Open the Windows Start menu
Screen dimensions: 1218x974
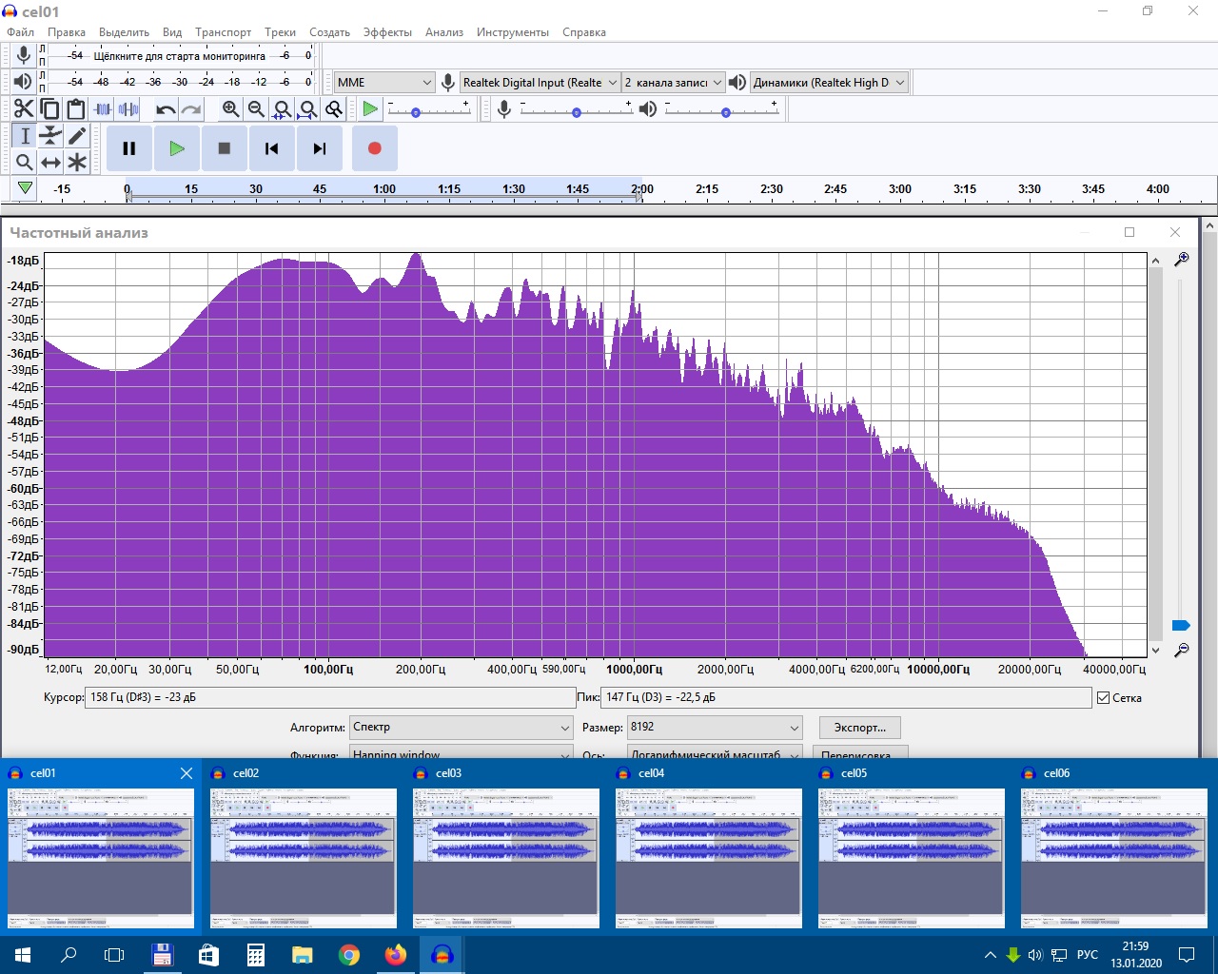23,955
